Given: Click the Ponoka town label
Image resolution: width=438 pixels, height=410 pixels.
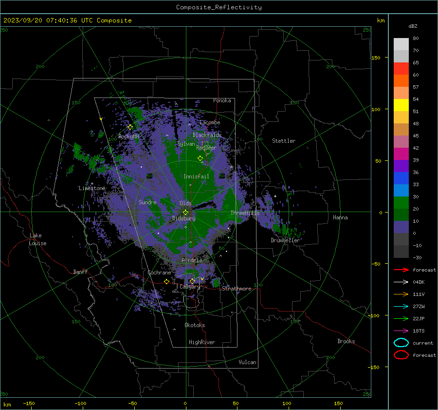Looking at the screenshot, I should 222,100.
